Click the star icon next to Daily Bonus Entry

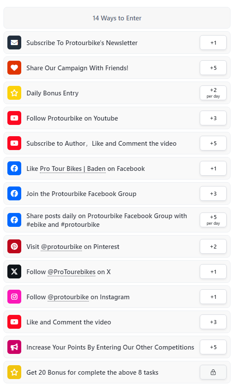(14, 93)
